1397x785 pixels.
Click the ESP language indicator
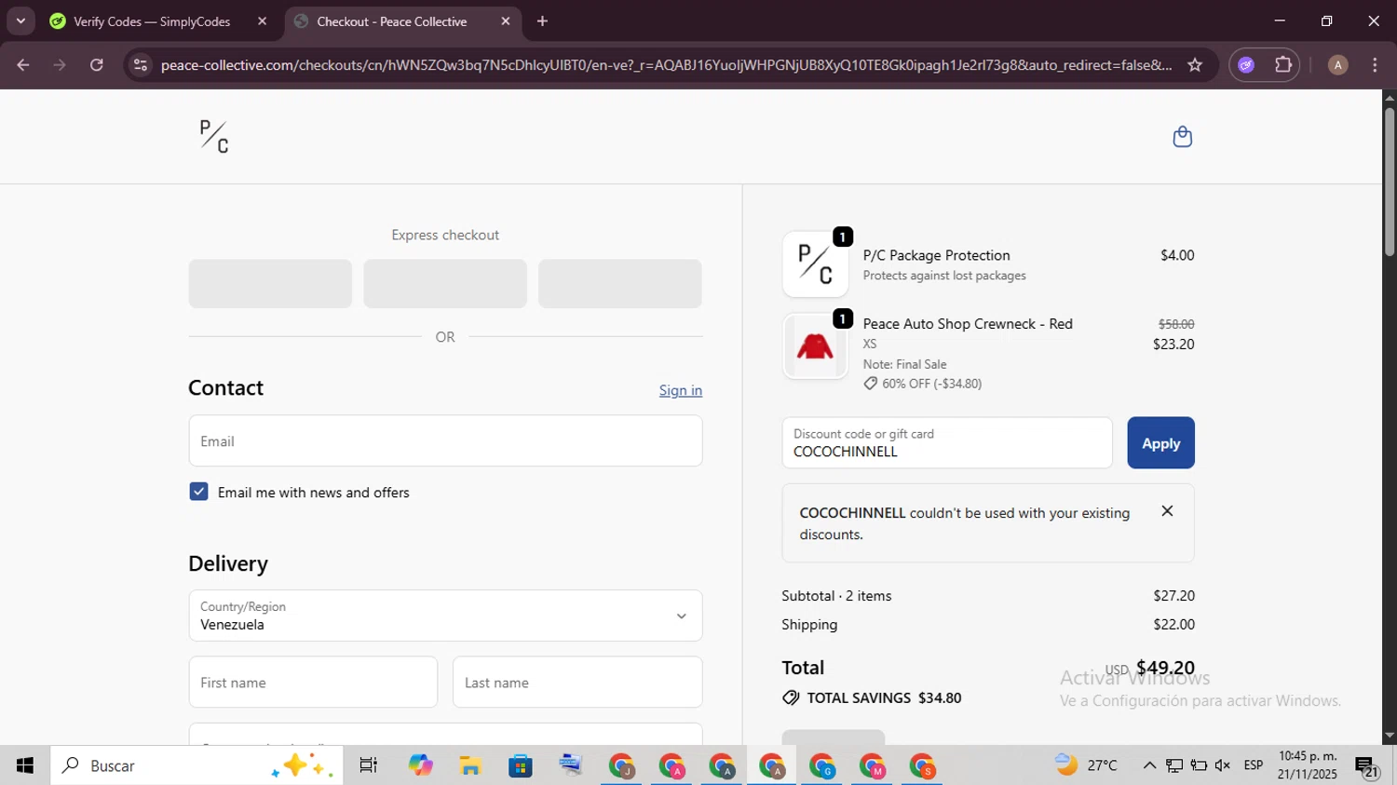click(x=1254, y=765)
